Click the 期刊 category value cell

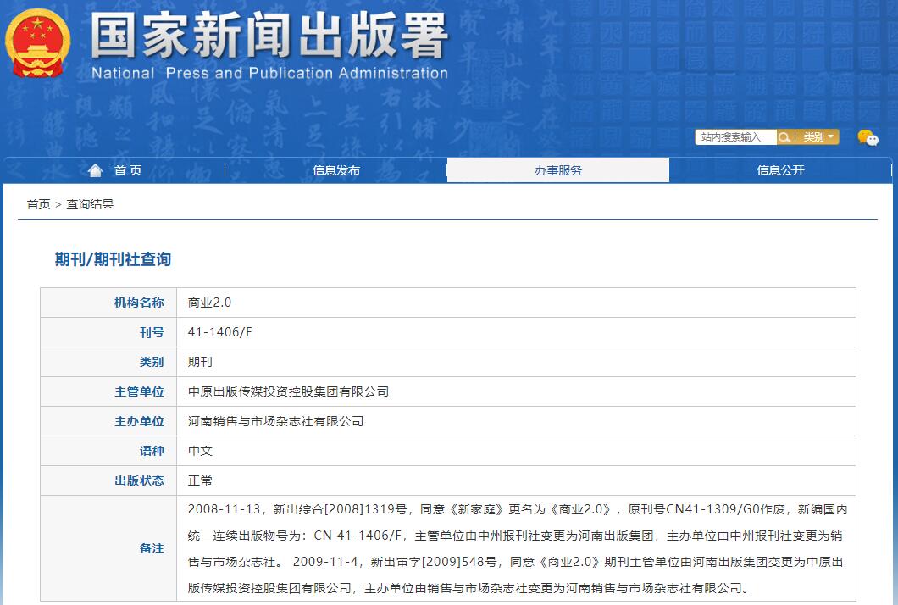pos(516,362)
